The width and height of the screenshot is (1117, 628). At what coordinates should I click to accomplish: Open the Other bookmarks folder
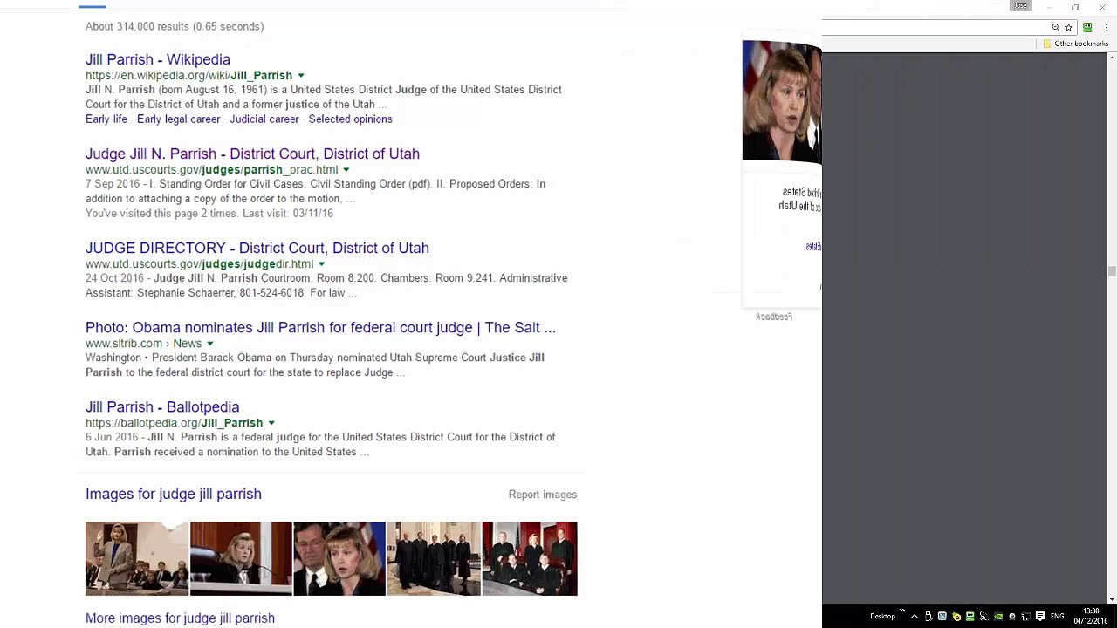tap(1076, 44)
